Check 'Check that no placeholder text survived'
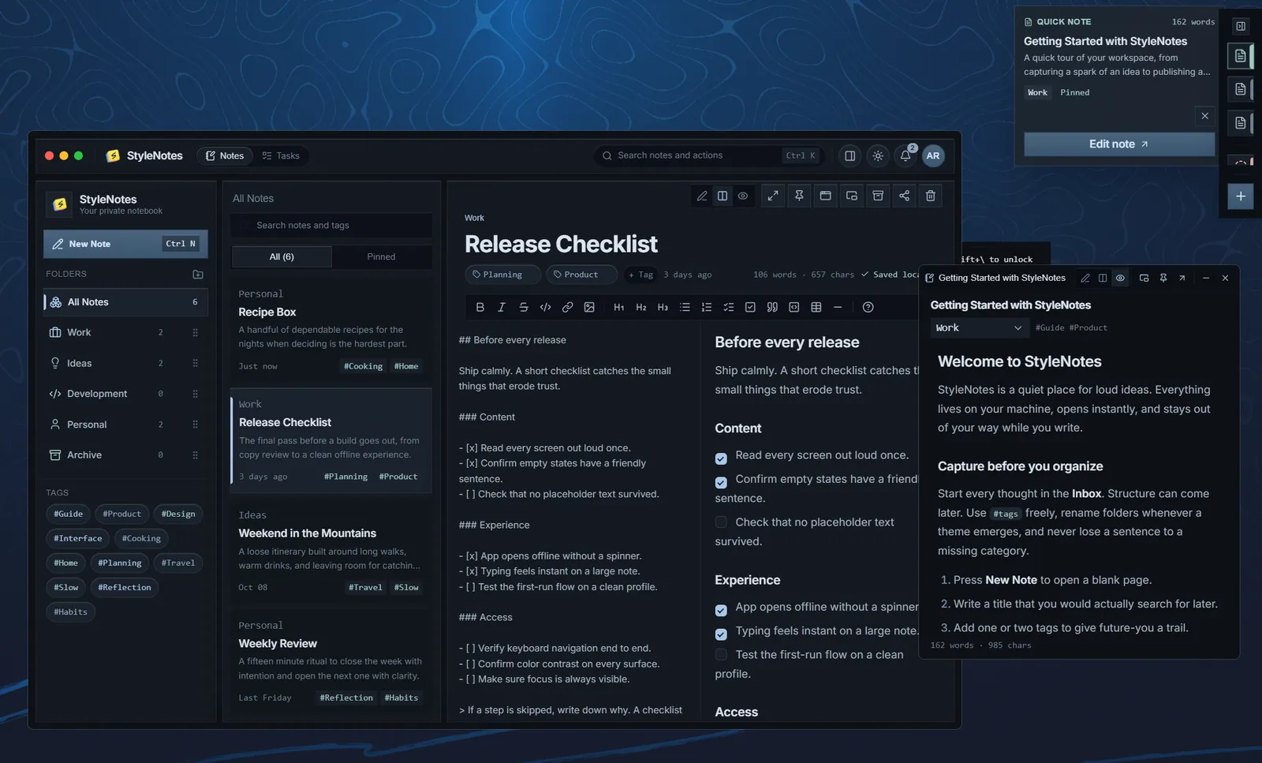This screenshot has height=763, width=1262. click(721, 522)
